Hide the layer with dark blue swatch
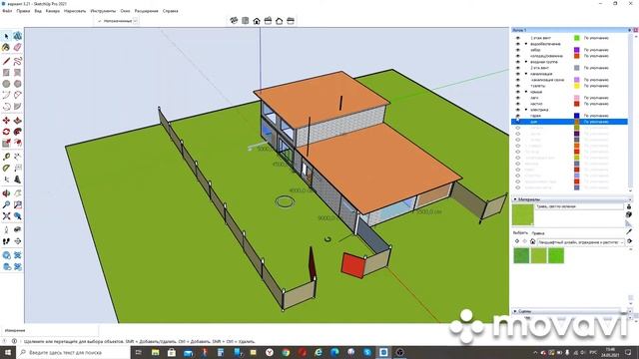639x359 pixels. coord(518,116)
